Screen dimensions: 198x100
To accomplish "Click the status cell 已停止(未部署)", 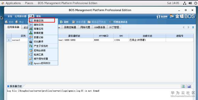I will point(147,40).
